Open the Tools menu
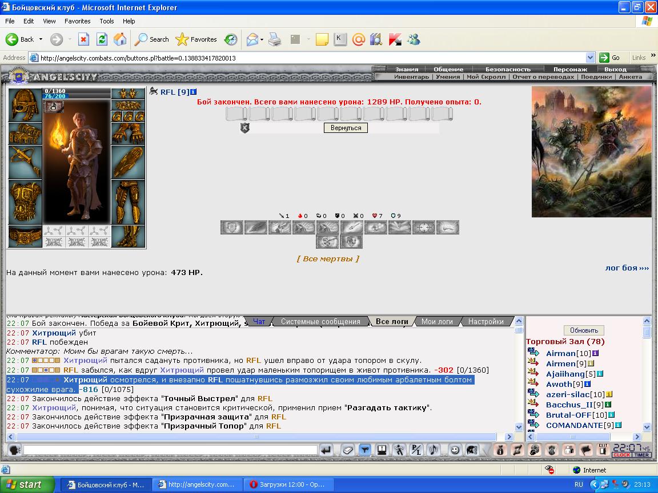This screenshot has width=658, height=493. 107,21
